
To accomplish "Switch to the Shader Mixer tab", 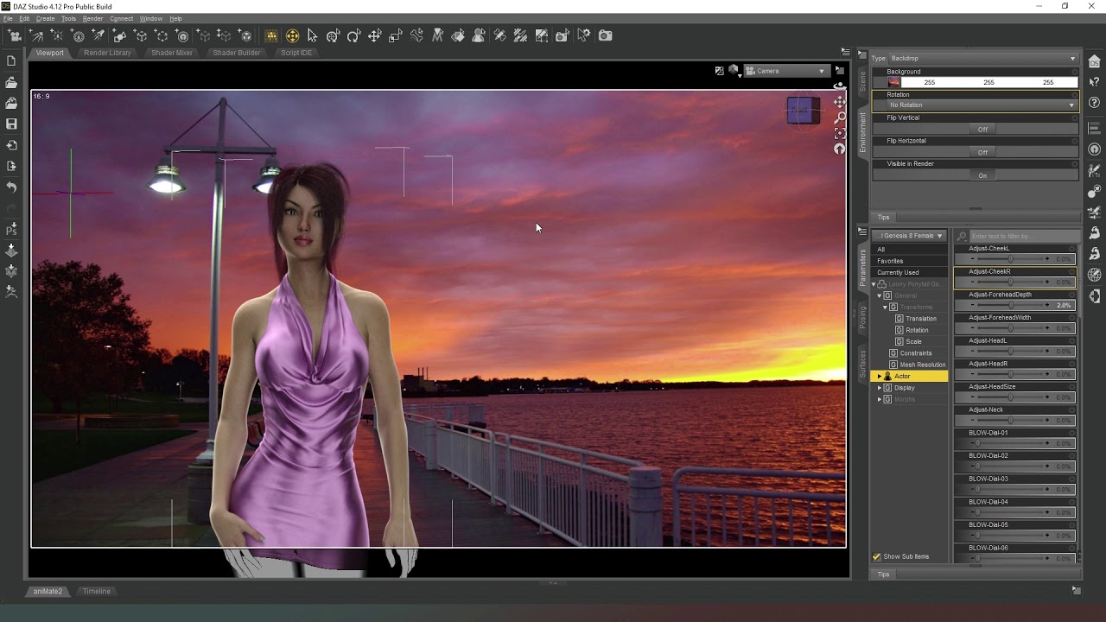I will (x=172, y=53).
